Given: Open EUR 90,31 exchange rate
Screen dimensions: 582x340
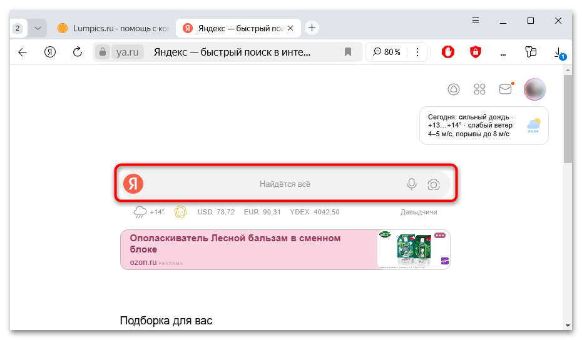Looking at the screenshot, I should [262, 212].
